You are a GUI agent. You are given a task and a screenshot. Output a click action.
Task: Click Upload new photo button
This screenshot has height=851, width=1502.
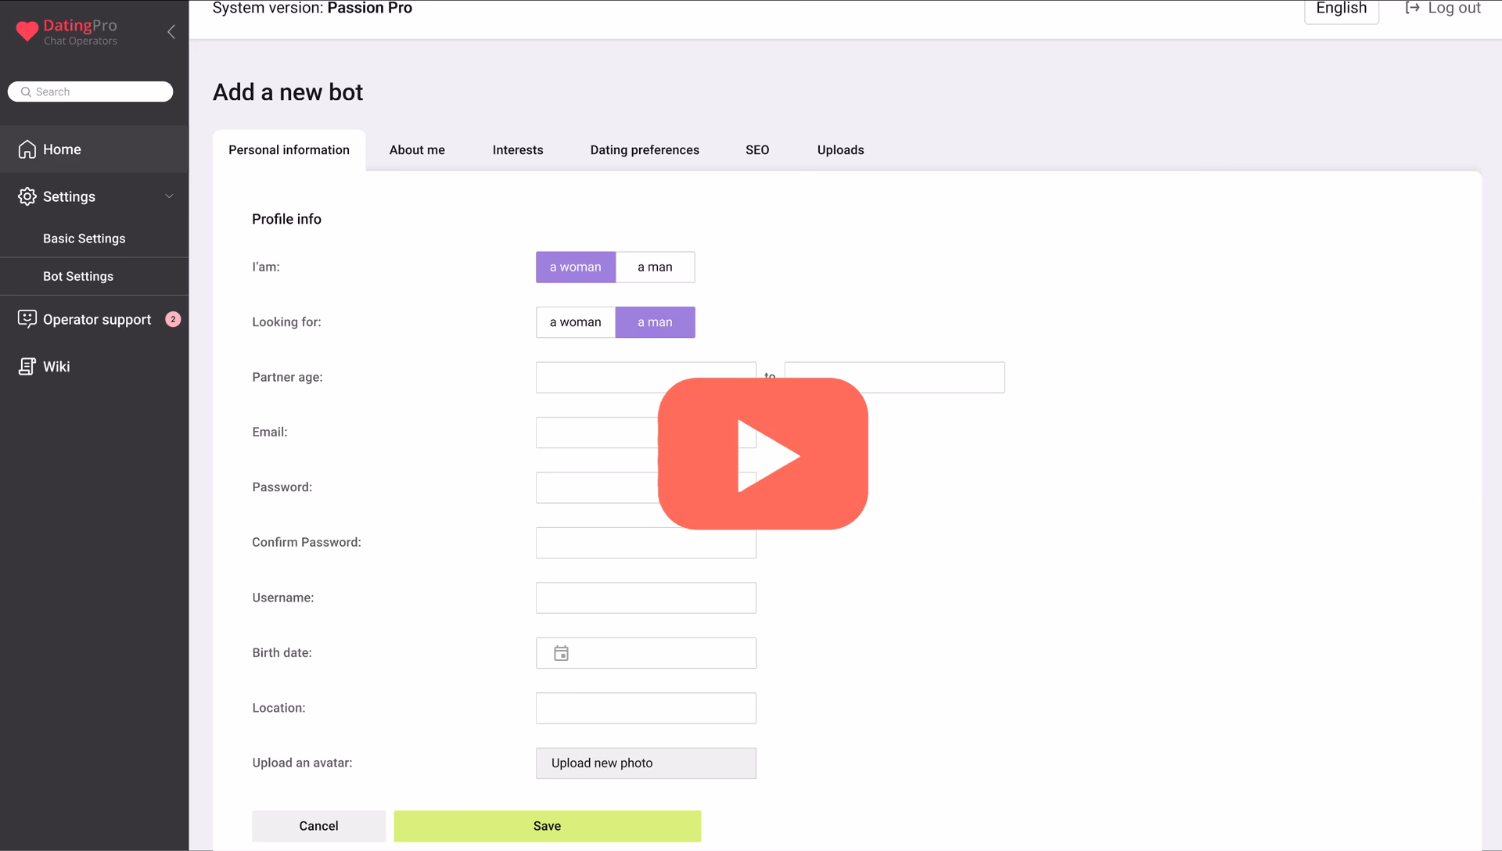[x=645, y=763]
